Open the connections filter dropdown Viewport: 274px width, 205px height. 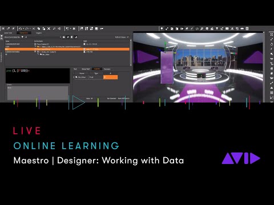(61, 37)
